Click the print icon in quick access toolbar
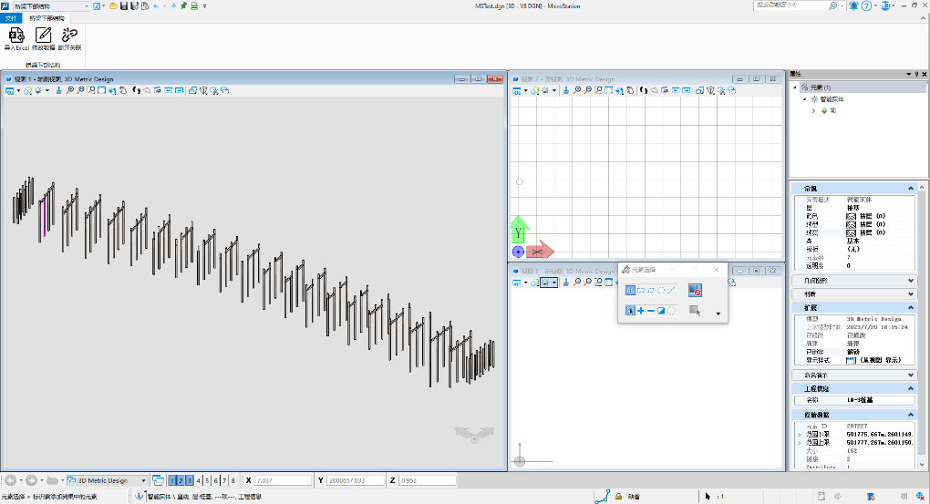Image resolution: width=930 pixels, height=504 pixels. 194,6
